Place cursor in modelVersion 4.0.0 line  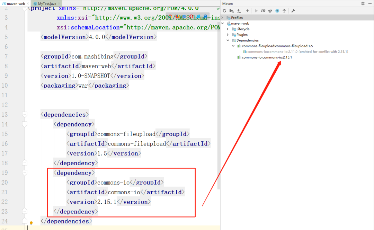(98, 37)
